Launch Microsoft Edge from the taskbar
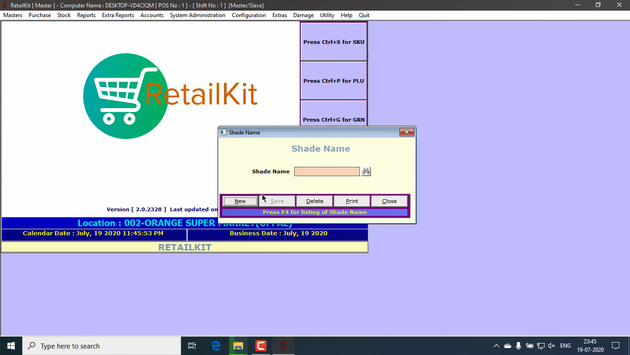Screen dimensions: 630x355 (x=216, y=346)
